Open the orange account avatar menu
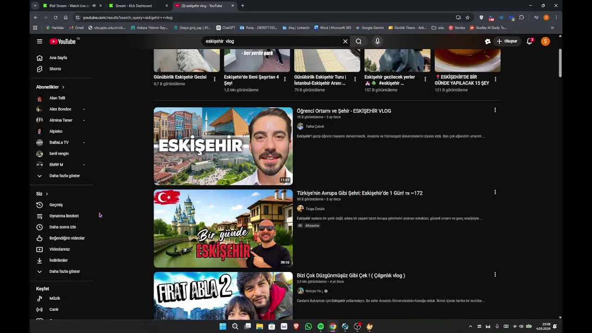592x333 pixels. (545, 41)
